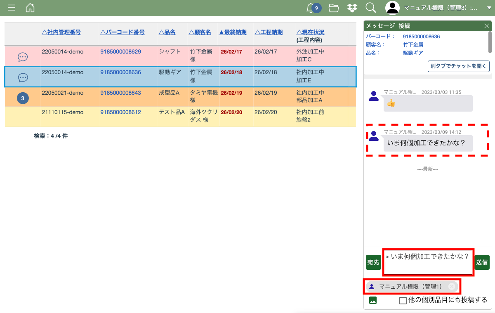The image size is (495, 313).
Task: Remove recipient マニュアル権限（管理1） chip
Action: click(x=452, y=287)
